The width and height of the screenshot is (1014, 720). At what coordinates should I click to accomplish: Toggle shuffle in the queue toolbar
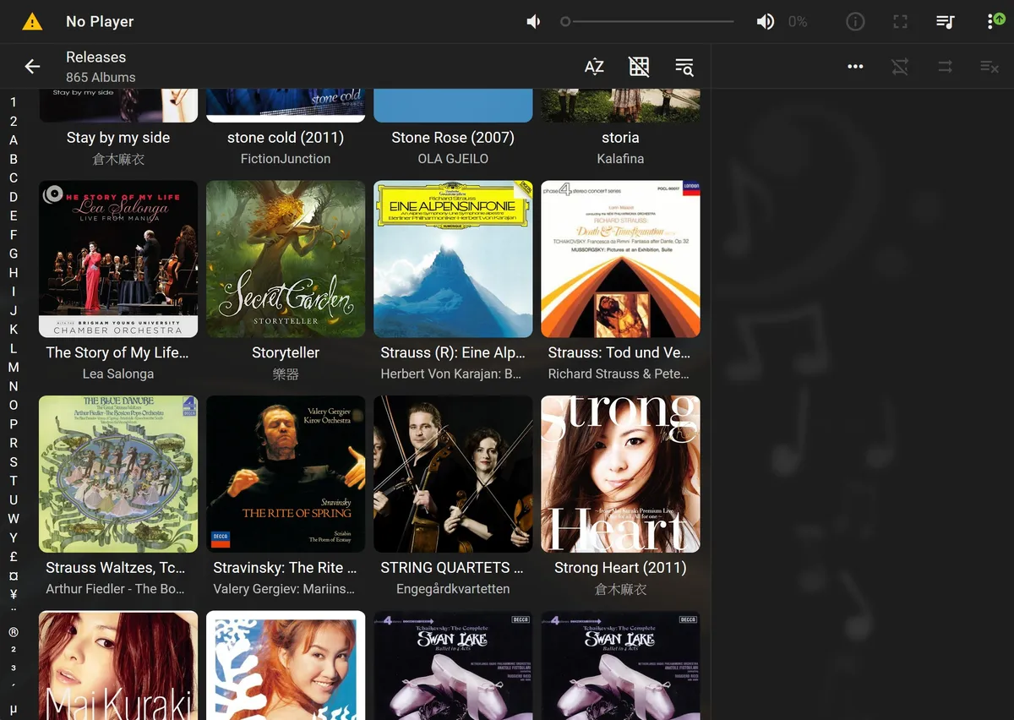click(x=901, y=67)
